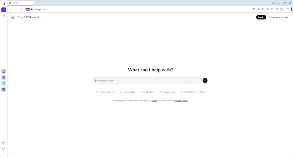View site security padlock info
The width and height of the screenshot is (293, 157).
[32, 9]
